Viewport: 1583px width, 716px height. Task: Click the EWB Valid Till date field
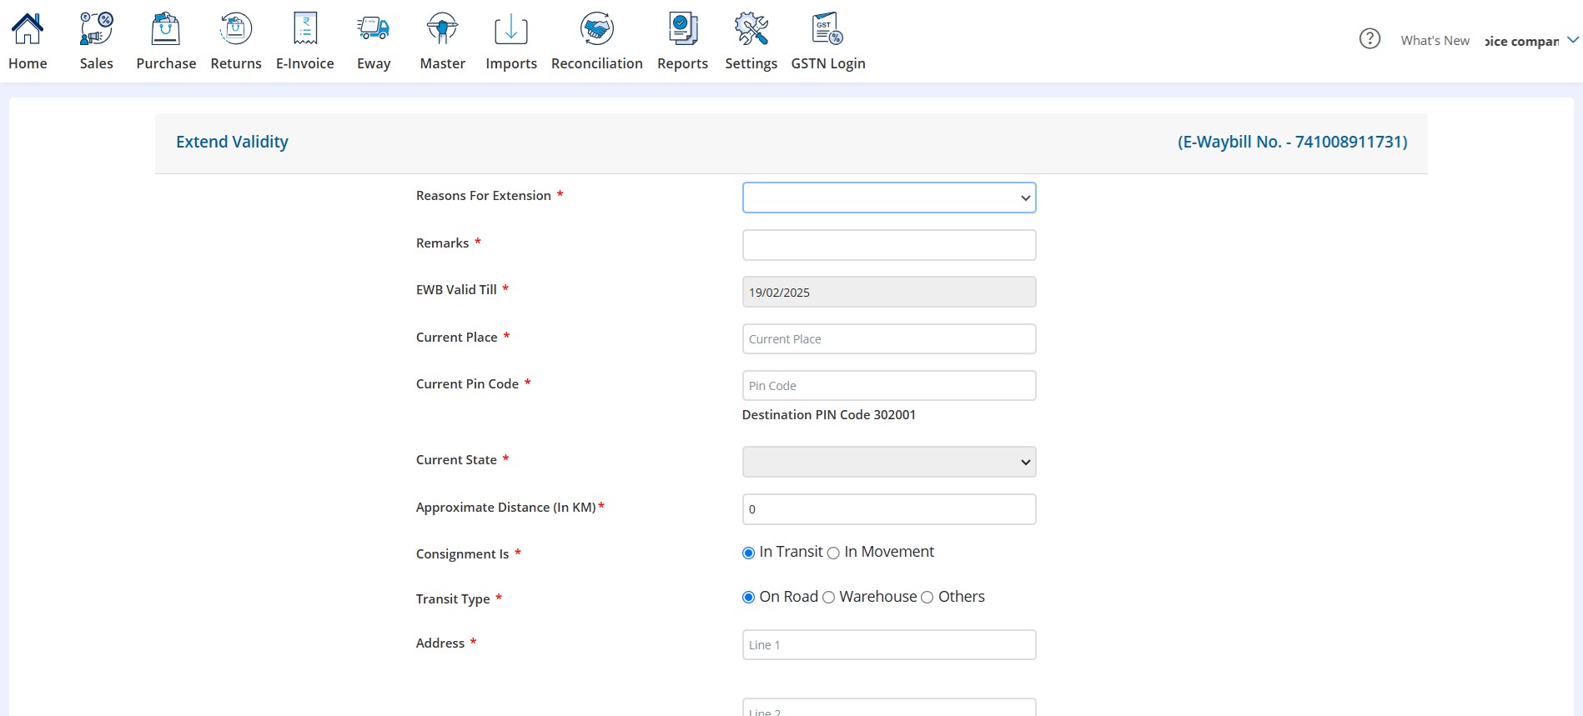(x=889, y=292)
